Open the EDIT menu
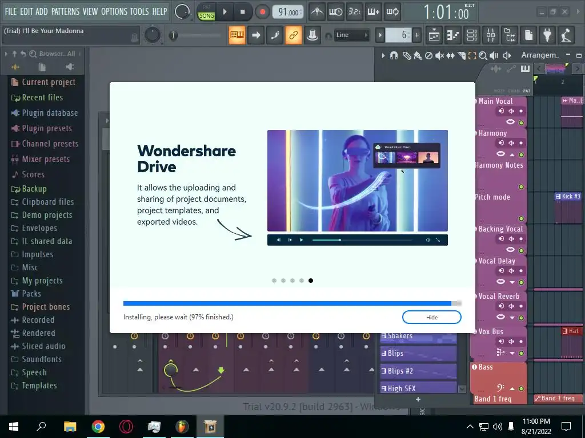The height and width of the screenshot is (438, 585). (x=26, y=11)
